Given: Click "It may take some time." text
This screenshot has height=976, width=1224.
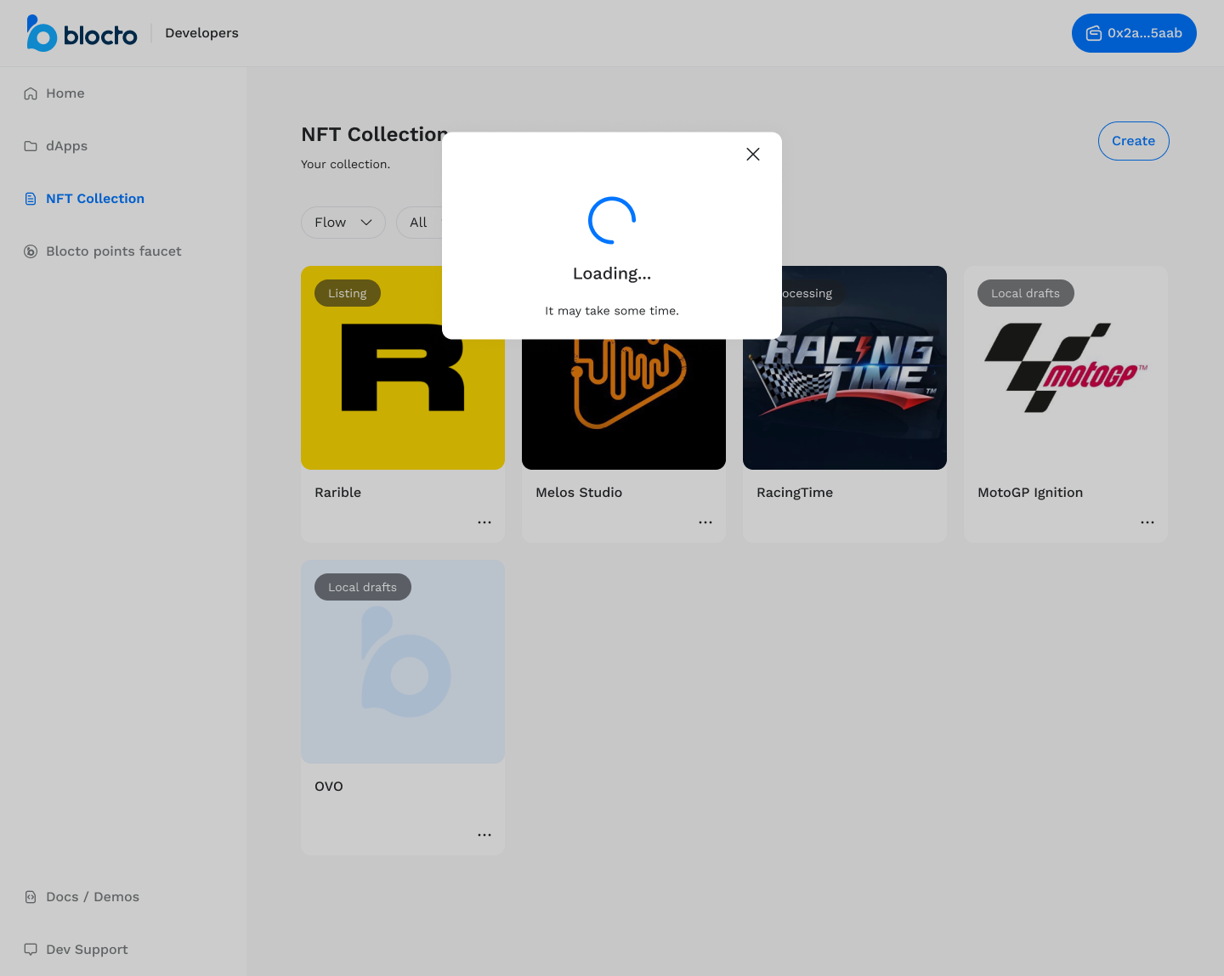Looking at the screenshot, I should click(x=612, y=311).
